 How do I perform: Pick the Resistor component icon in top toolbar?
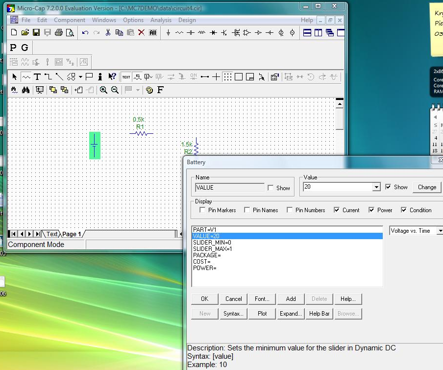point(179,33)
